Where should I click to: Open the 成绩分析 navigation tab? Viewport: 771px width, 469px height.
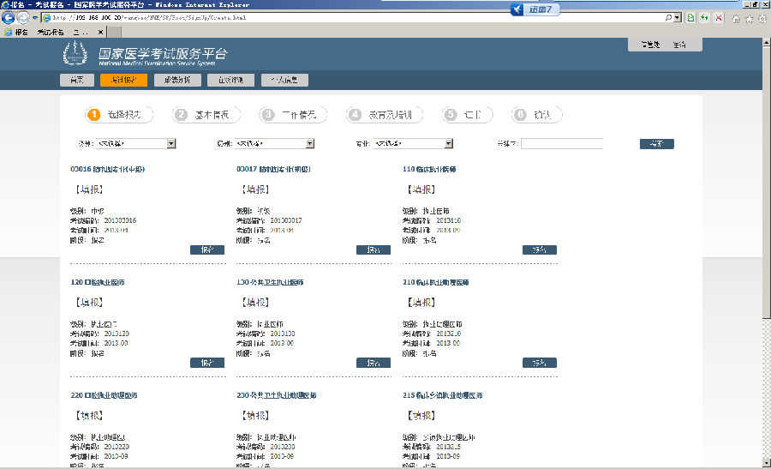click(x=177, y=81)
